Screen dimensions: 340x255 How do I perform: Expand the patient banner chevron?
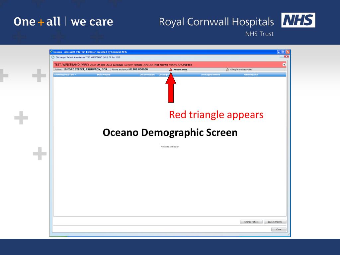coord(284,64)
